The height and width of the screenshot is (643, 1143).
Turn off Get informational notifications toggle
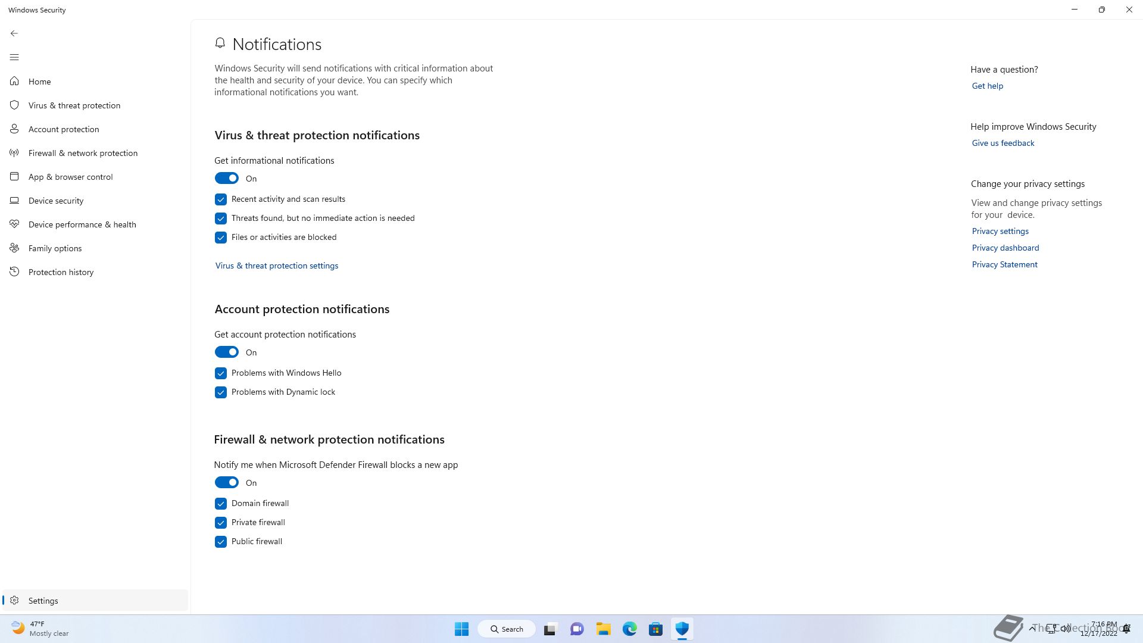[226, 178]
